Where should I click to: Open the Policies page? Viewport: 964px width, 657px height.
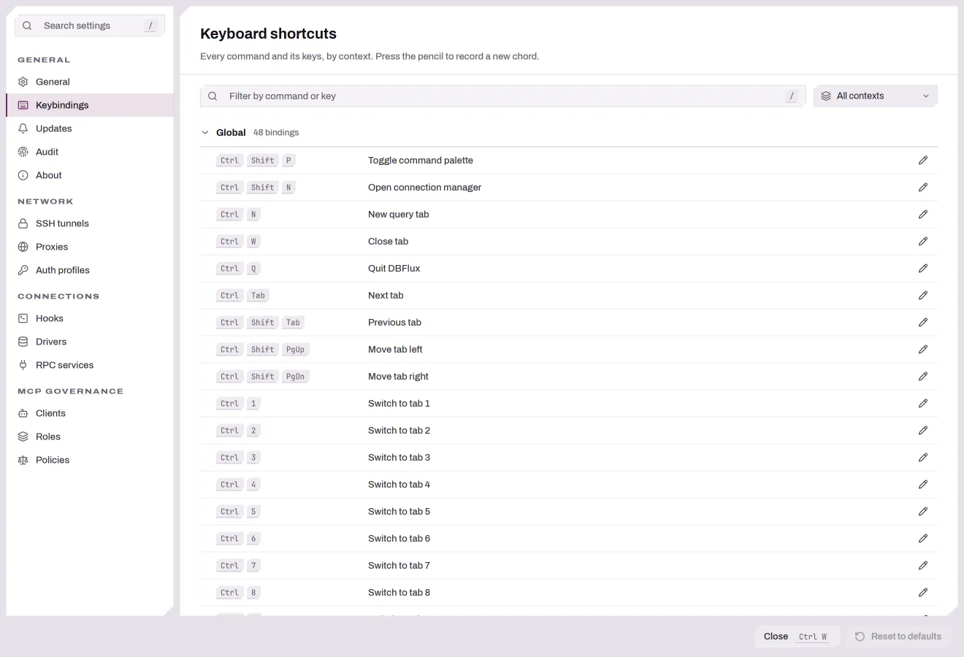coord(90,460)
